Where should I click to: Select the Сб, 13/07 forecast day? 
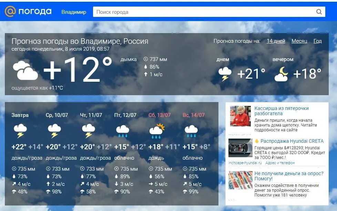[159, 115]
